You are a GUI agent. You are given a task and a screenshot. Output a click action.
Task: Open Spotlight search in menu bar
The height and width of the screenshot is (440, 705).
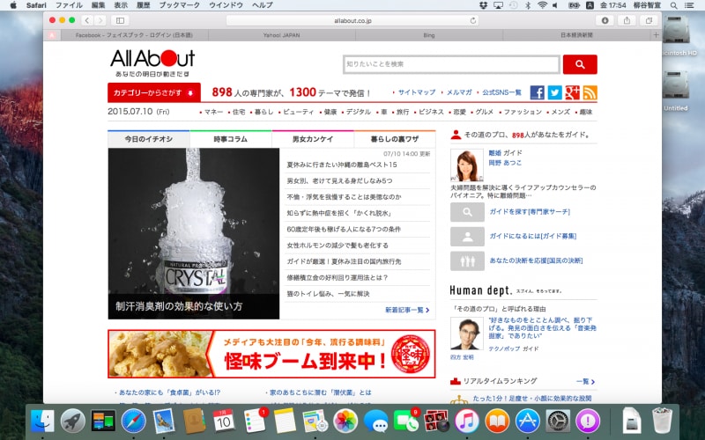click(673, 5)
